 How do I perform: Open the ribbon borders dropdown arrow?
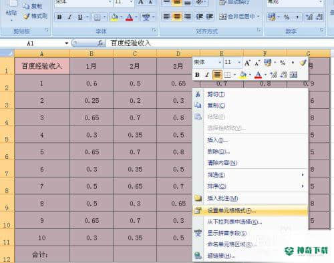point(104,17)
